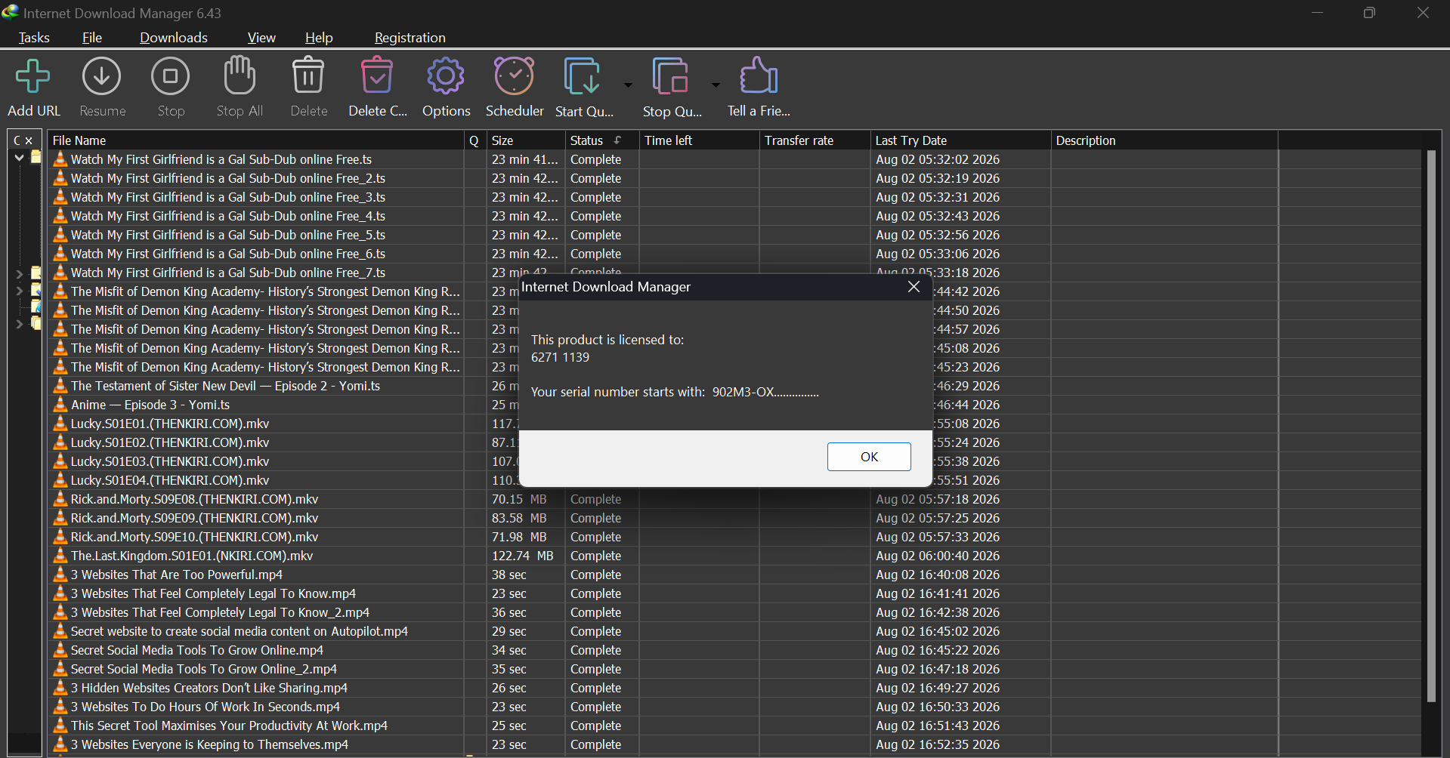
Task: Open the Tasks menu
Action: [x=34, y=38]
